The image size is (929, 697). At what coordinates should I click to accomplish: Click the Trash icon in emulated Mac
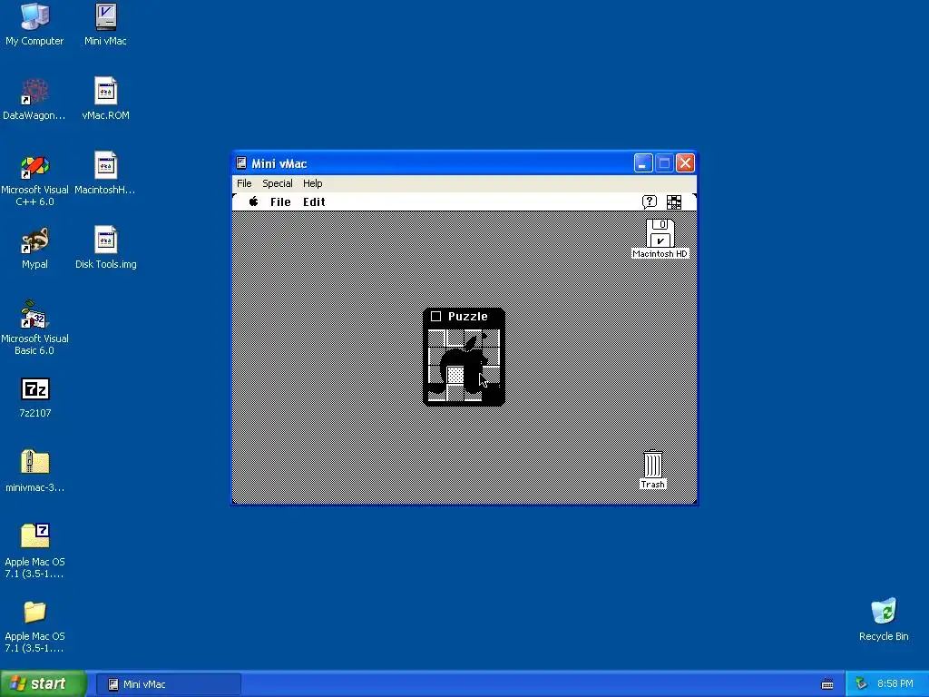tap(653, 469)
